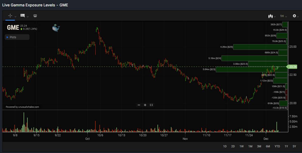The height and width of the screenshot is (153, 302).
Task: Toggle fullscreen chart view icon
Action: (x=151, y=105)
